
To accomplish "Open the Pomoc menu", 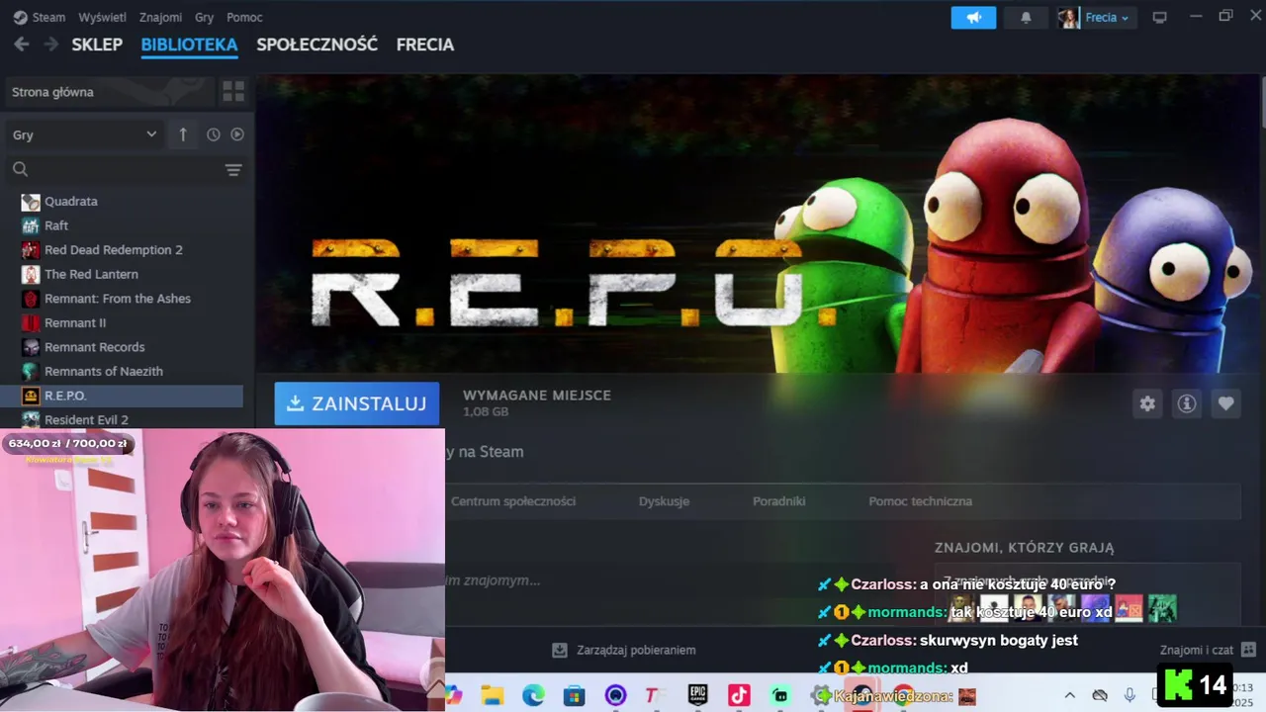I will (244, 18).
